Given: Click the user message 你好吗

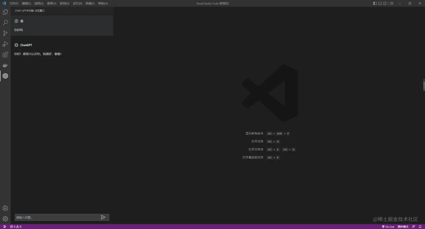Looking at the screenshot, I should click(x=19, y=30).
